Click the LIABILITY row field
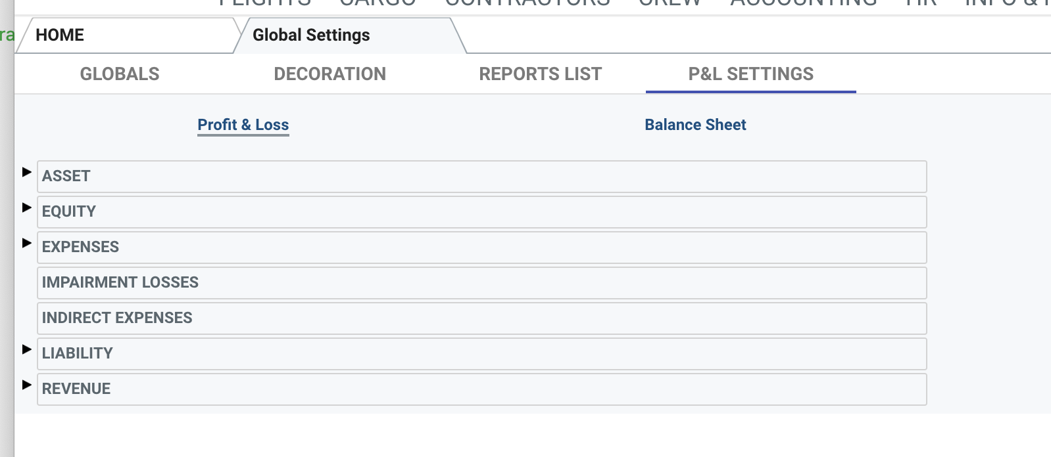This screenshot has width=1051, height=457. (x=481, y=354)
